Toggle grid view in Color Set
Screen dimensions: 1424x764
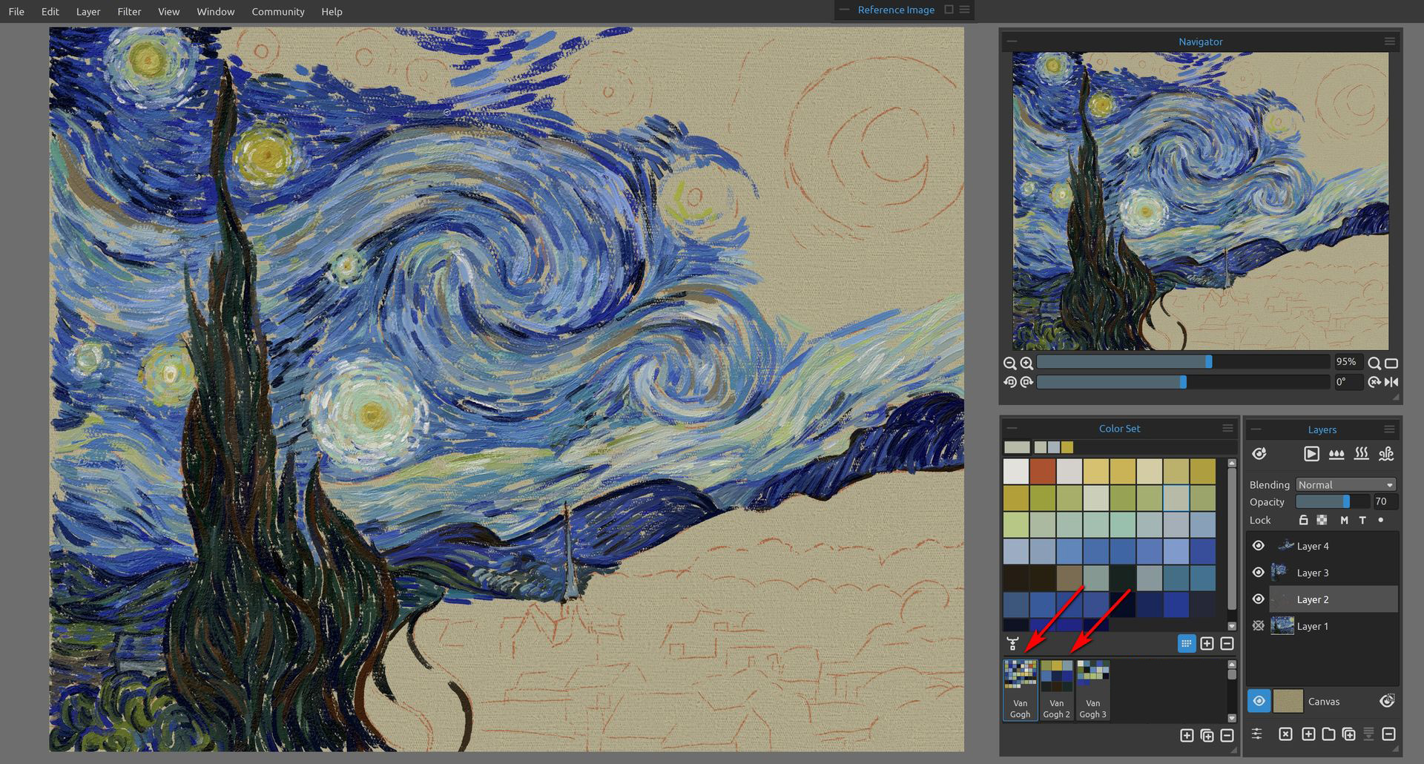click(x=1187, y=644)
